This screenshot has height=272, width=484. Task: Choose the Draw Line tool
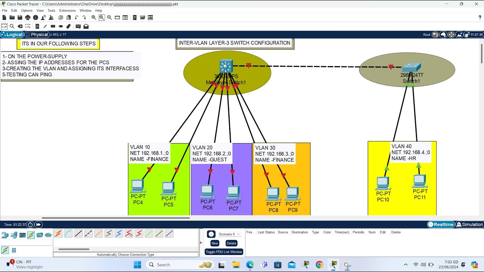(x=45, y=26)
